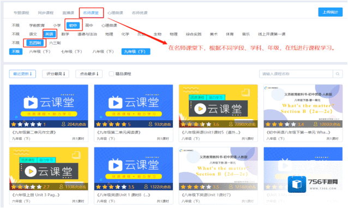Filter subject by 体育
This screenshot has height=208, width=348.
tap(230, 34)
